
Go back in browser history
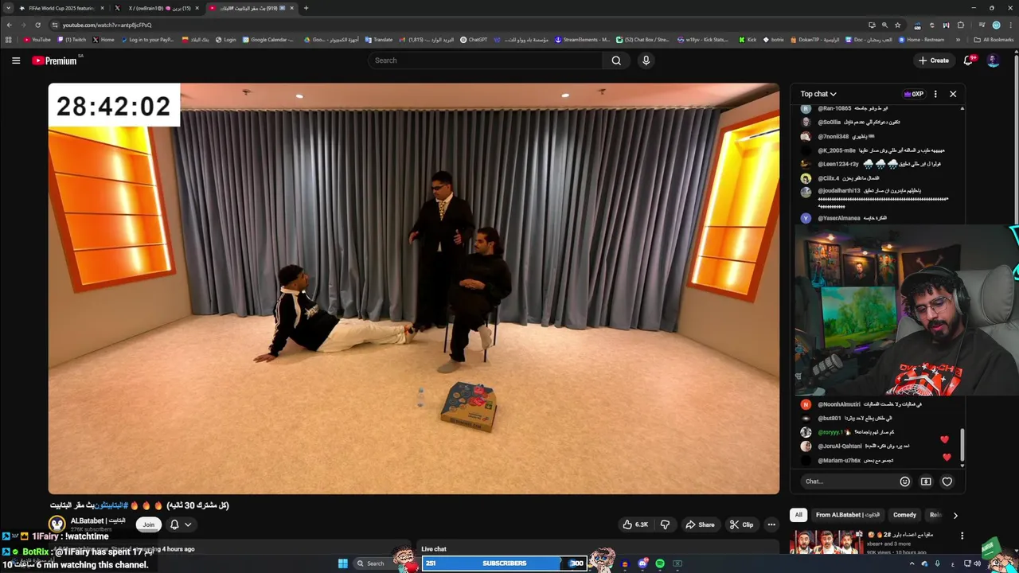tap(10, 25)
